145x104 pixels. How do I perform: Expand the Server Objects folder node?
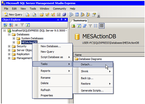[9, 50]
